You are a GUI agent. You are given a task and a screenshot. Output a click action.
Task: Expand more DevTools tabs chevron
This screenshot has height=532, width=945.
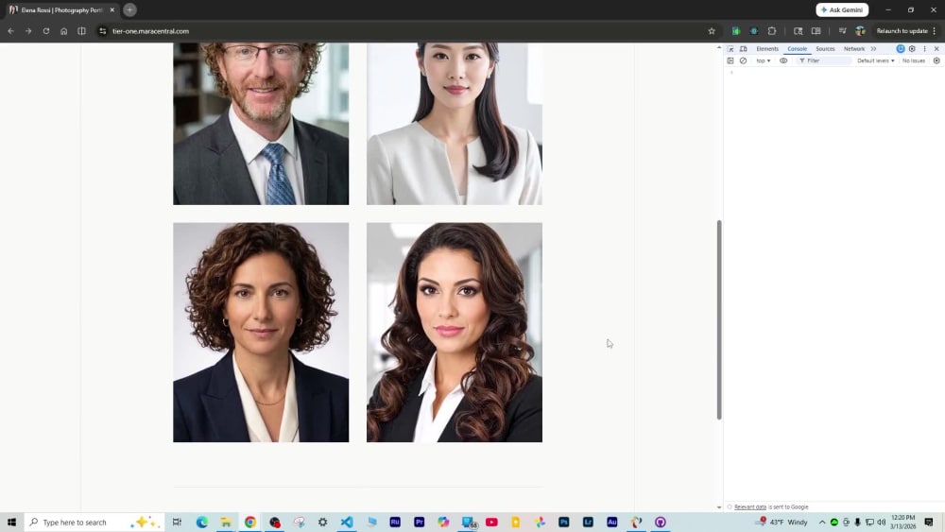coord(873,49)
